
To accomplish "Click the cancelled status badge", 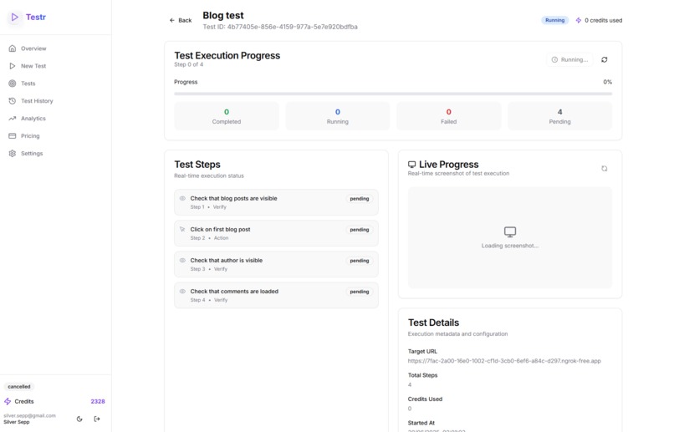I will point(19,387).
